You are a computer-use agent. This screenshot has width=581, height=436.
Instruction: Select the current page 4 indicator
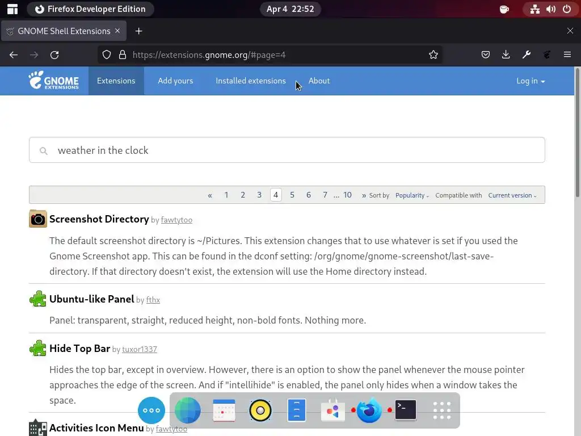coord(276,195)
